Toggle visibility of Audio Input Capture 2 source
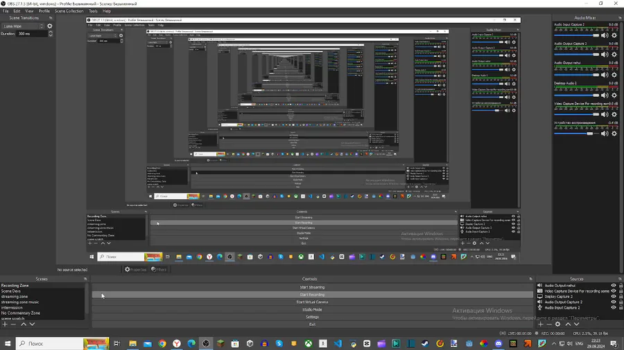The image size is (624, 350). (614, 308)
